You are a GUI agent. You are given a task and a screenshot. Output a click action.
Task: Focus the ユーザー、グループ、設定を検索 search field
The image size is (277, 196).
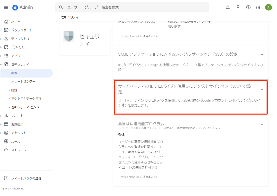pos(132,7)
